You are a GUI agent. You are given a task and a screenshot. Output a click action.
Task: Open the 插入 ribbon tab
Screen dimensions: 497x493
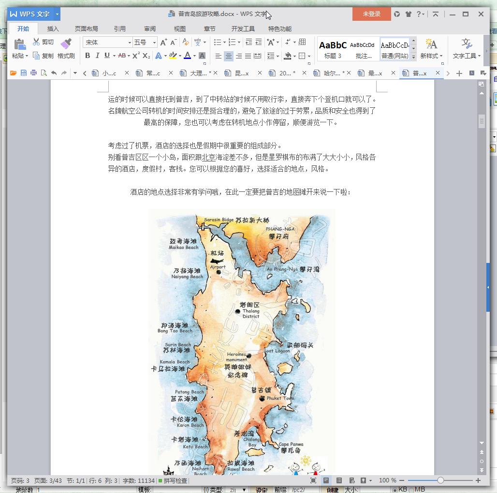tap(53, 29)
